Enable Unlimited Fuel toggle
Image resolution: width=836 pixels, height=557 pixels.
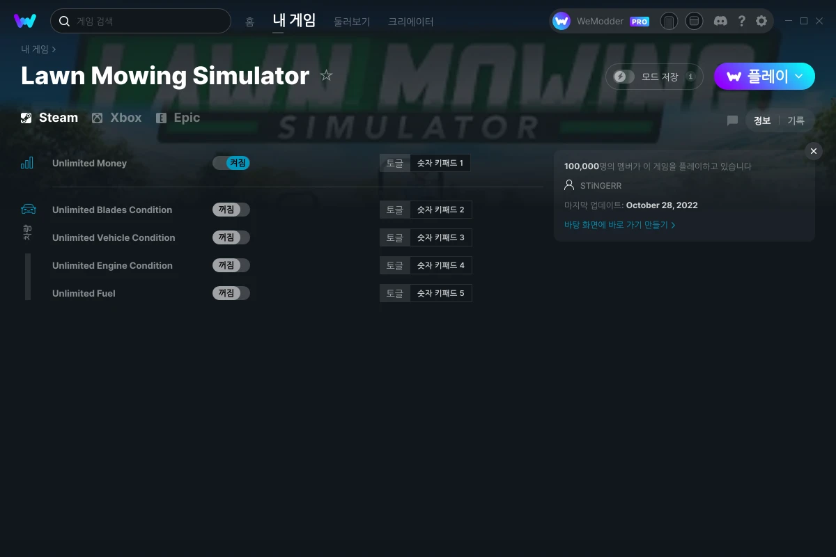231,293
